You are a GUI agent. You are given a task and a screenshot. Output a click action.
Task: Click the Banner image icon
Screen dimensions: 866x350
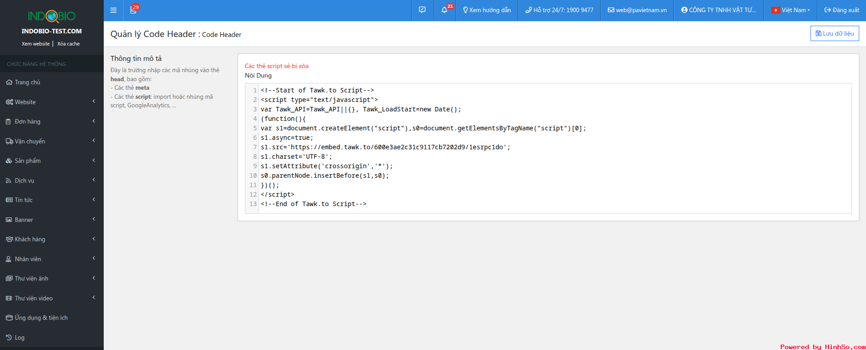pos(9,220)
